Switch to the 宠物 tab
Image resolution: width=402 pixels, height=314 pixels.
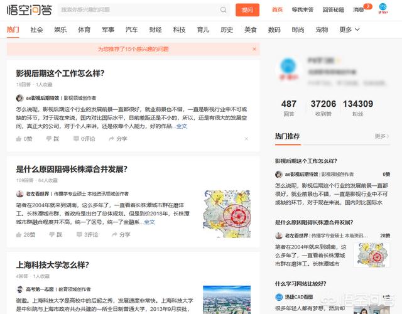(322, 30)
